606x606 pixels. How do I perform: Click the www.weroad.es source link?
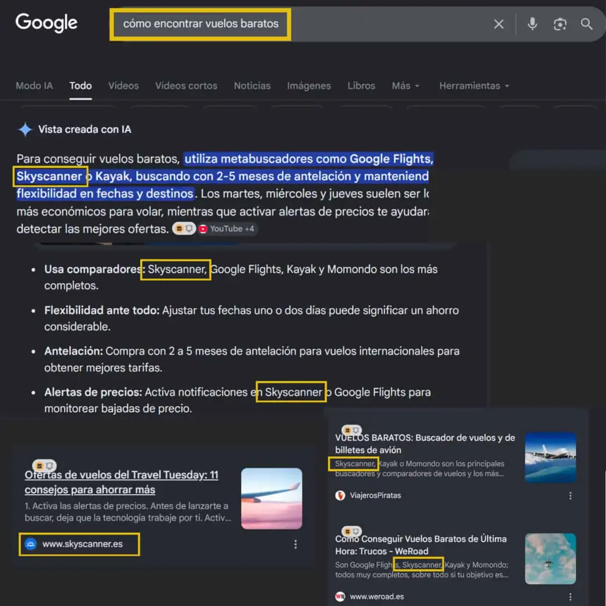pos(377,596)
